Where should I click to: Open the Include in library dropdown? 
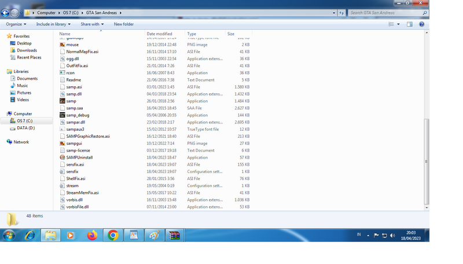tap(53, 24)
